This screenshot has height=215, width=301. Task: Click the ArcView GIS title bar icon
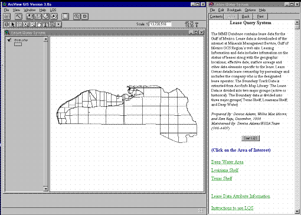click(x=5, y=4)
